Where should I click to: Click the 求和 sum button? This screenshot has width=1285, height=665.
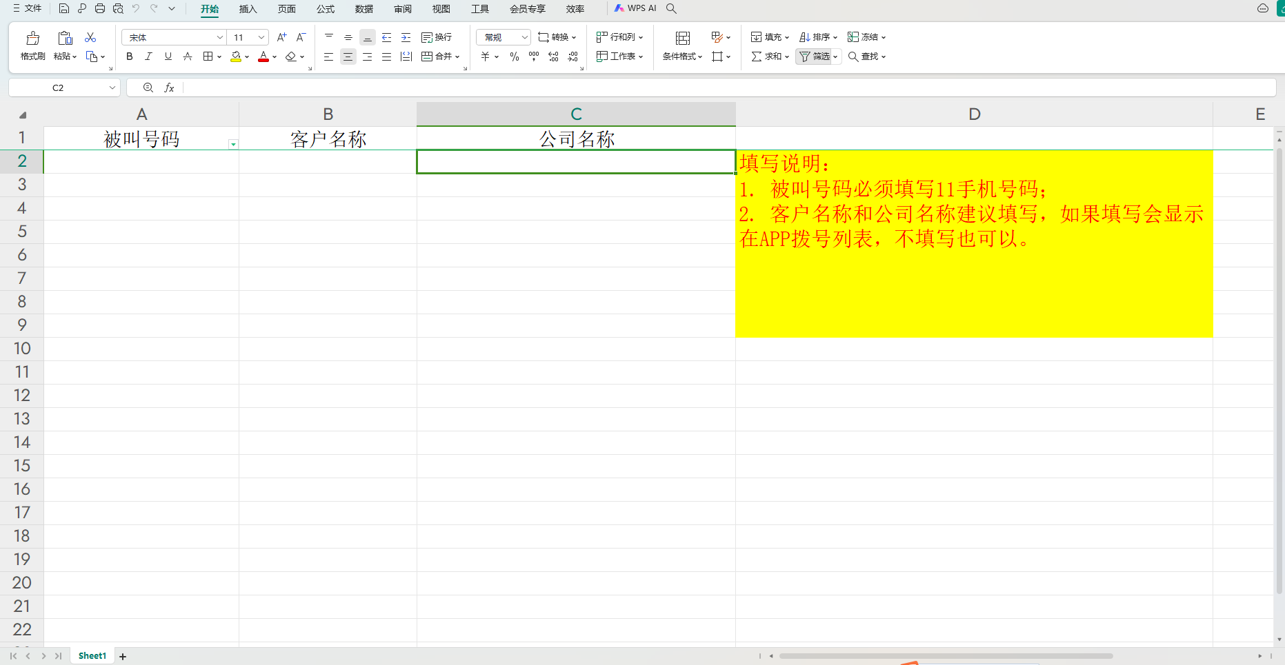coord(766,57)
